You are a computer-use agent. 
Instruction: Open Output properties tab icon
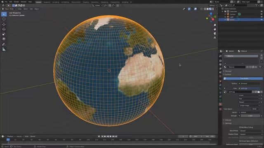pyautogui.click(x=220, y=65)
